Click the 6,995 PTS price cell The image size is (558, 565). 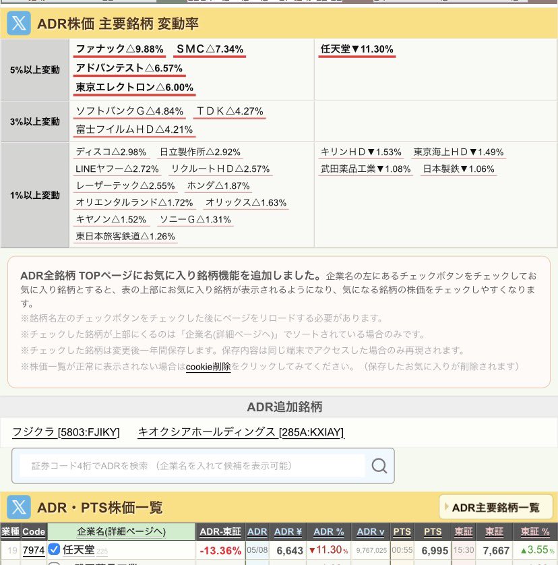tap(435, 550)
